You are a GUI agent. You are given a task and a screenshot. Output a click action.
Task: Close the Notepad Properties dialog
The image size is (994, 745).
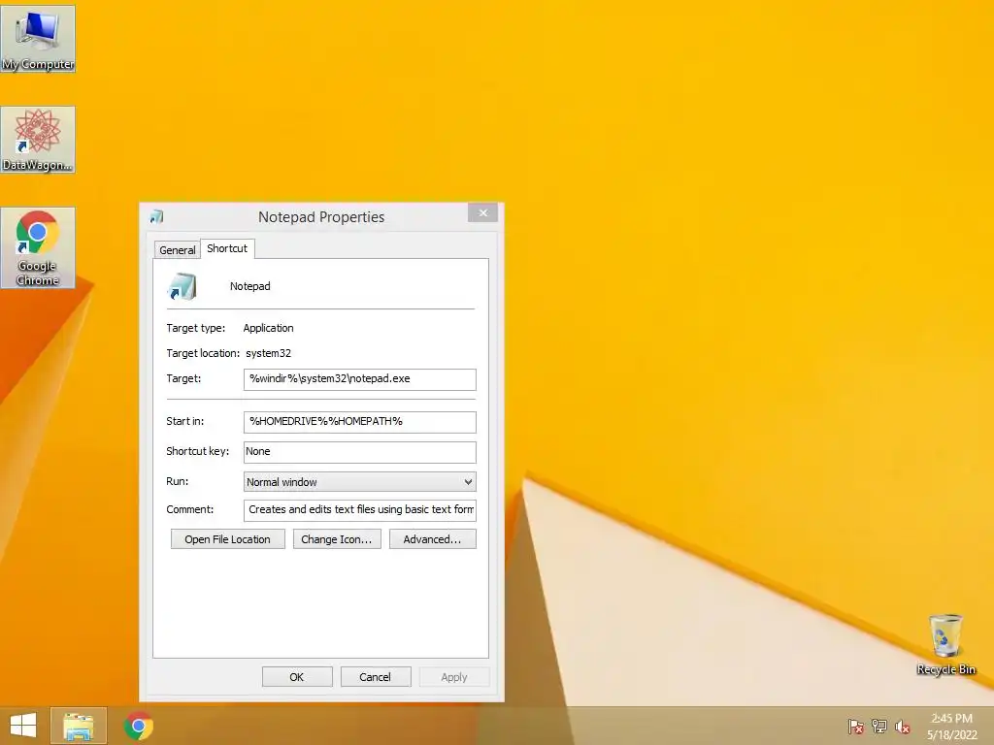click(x=483, y=212)
